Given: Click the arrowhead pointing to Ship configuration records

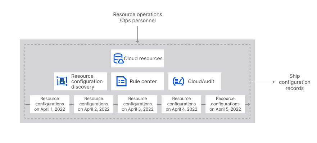Looking at the screenshot, I should click(273, 82).
